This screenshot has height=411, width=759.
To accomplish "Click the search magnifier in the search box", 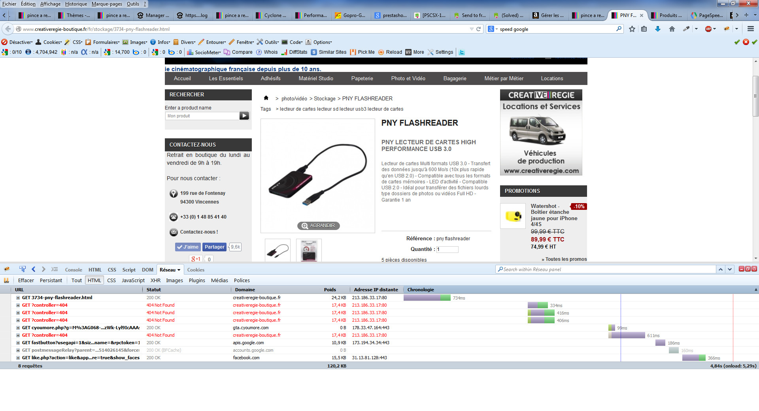I will pyautogui.click(x=619, y=29).
